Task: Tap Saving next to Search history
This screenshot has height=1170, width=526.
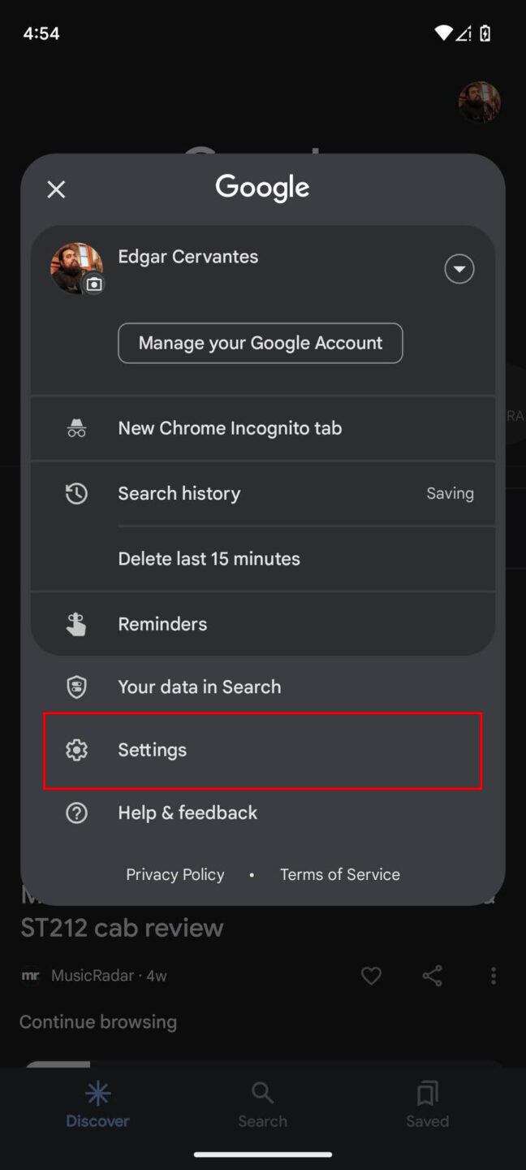Action: (x=450, y=493)
